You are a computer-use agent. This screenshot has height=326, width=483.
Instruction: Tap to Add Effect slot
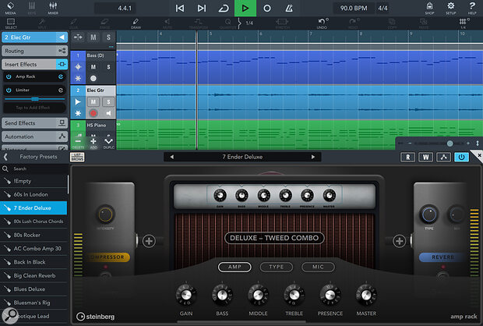tap(34, 108)
